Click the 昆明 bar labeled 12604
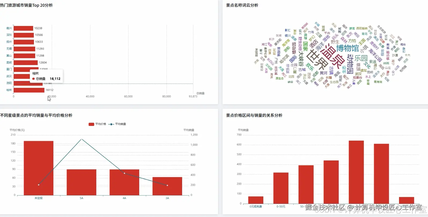 tap(26, 62)
